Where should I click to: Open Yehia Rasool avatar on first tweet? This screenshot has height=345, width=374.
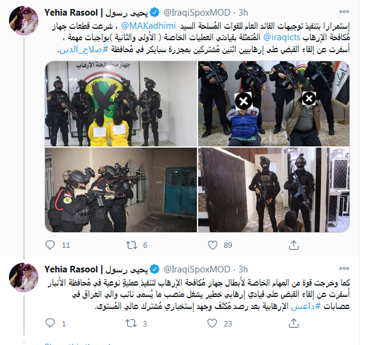tap(23, 21)
